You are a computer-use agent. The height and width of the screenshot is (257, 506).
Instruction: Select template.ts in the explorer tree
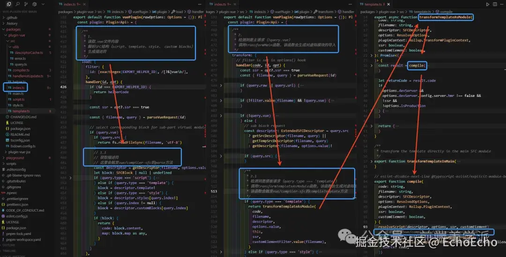click(x=21, y=111)
